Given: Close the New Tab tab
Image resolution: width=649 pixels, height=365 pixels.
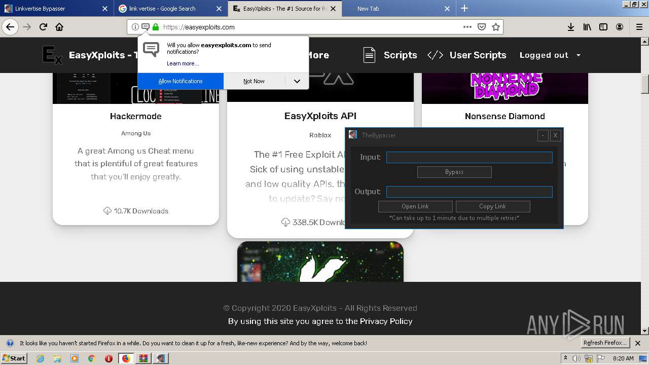Looking at the screenshot, I should tap(447, 9).
